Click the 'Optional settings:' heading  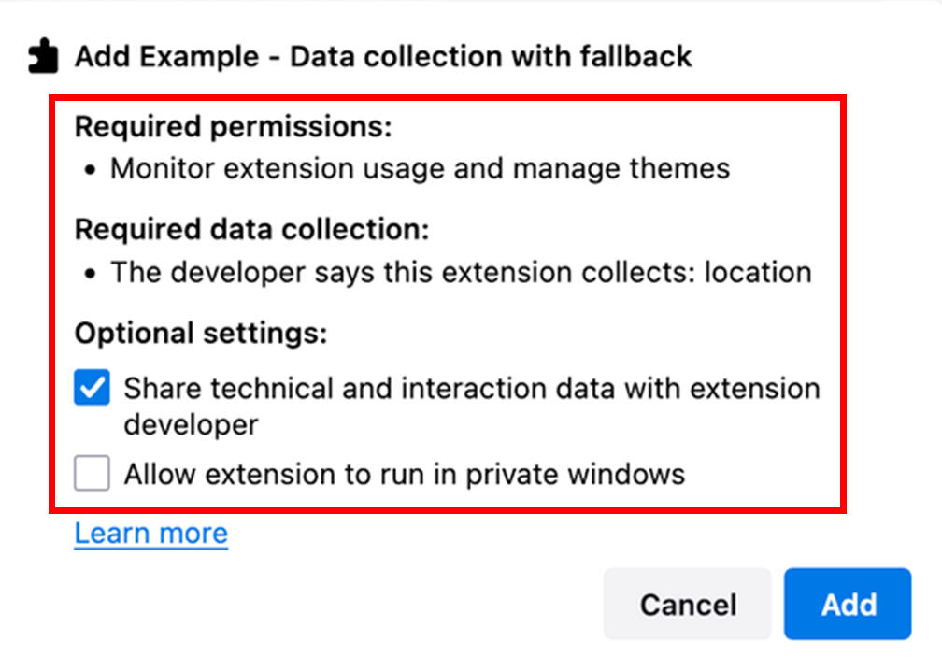(x=201, y=334)
